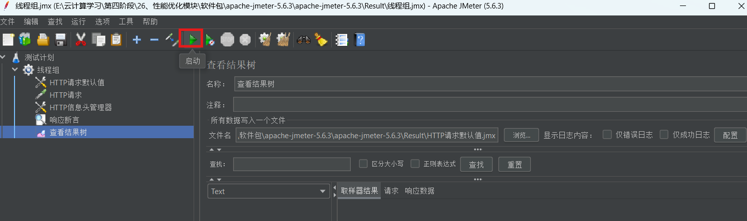The height and width of the screenshot is (221, 747).
Task: Switch to the 取样器结果 tab
Action: (359, 191)
